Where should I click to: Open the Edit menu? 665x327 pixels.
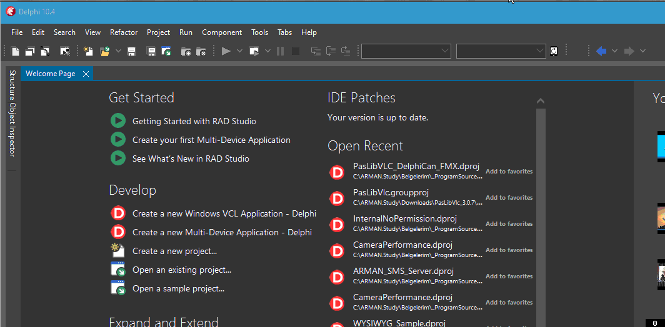tap(38, 32)
